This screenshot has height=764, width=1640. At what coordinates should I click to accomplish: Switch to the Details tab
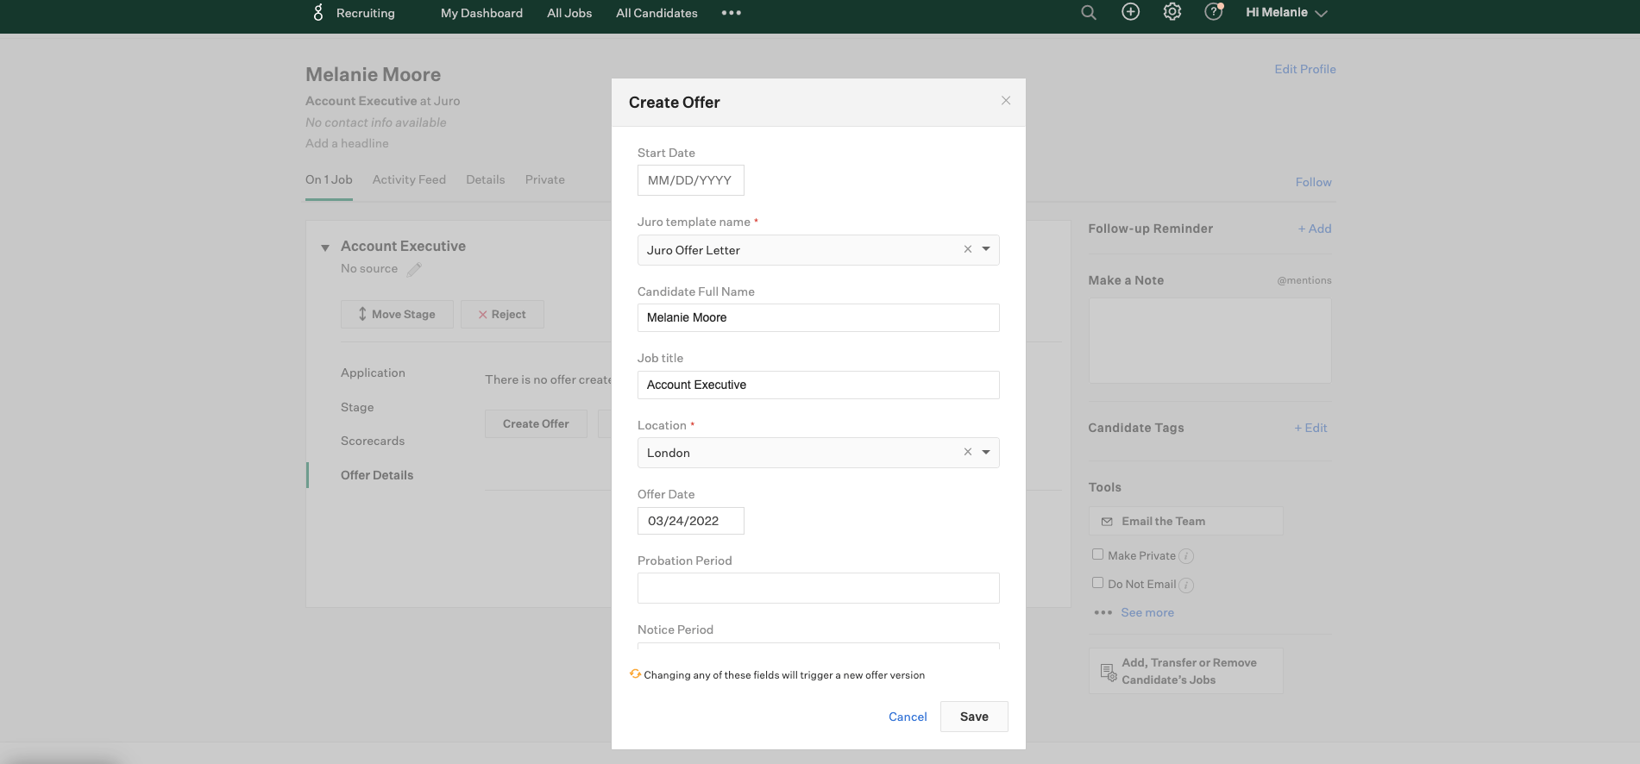[486, 179]
